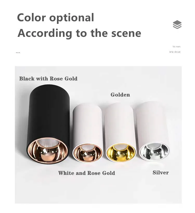Click the "Golden" label

tap(120, 95)
